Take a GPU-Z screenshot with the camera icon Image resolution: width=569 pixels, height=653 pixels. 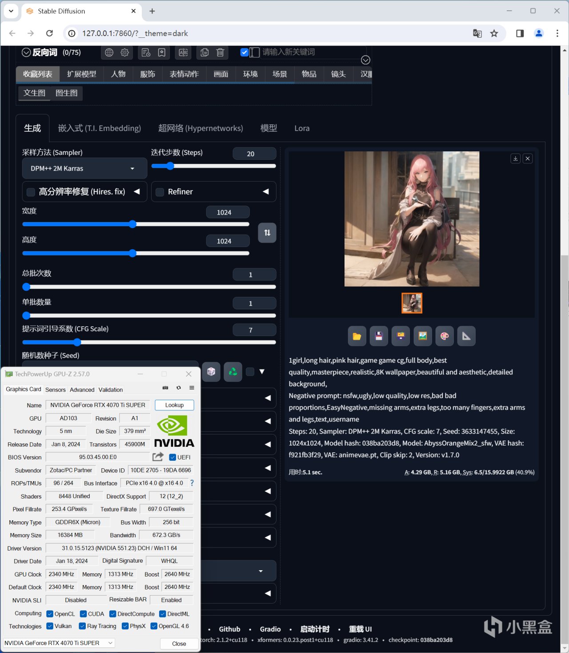165,388
